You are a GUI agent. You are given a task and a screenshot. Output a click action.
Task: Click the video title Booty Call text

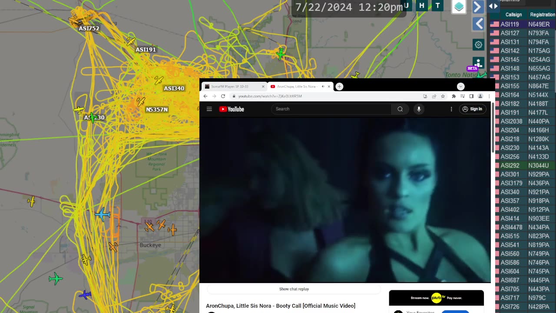[x=281, y=306]
